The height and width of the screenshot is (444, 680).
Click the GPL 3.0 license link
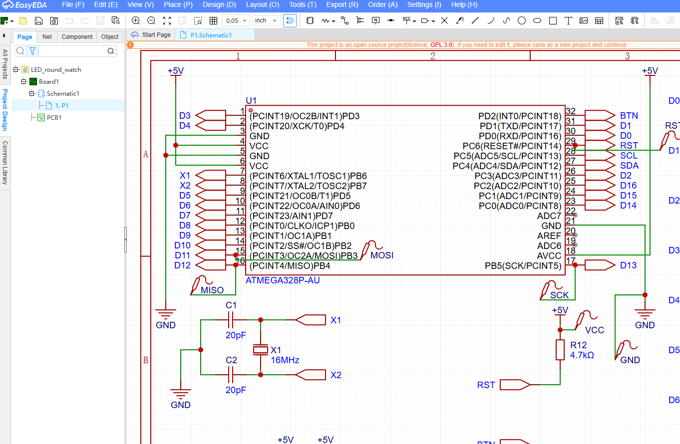pos(441,45)
